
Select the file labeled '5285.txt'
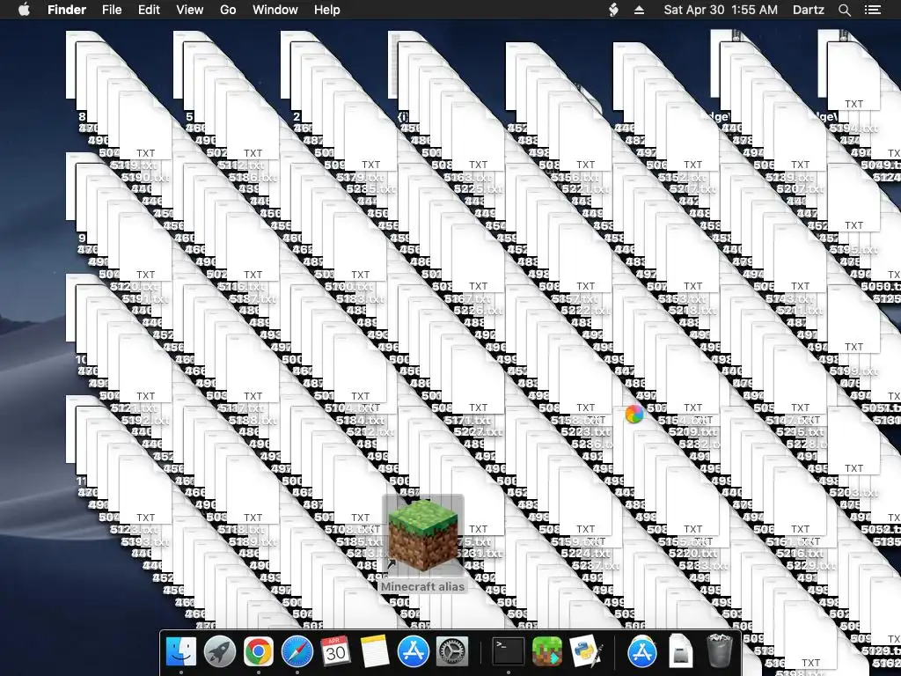pos(371,189)
